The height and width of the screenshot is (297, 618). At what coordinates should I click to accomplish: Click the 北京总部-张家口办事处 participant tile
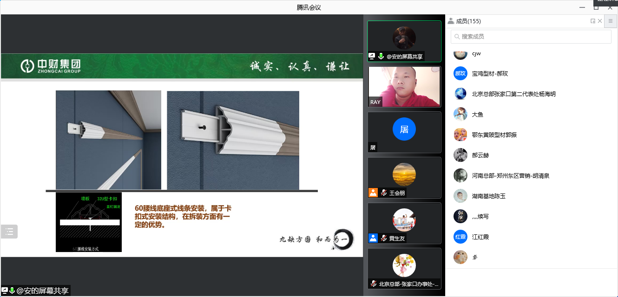pos(404,268)
